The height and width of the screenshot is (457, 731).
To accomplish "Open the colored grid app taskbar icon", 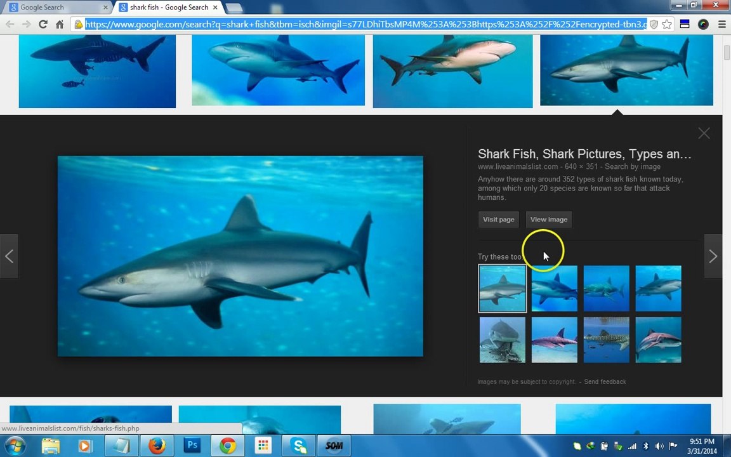I will click(x=263, y=446).
